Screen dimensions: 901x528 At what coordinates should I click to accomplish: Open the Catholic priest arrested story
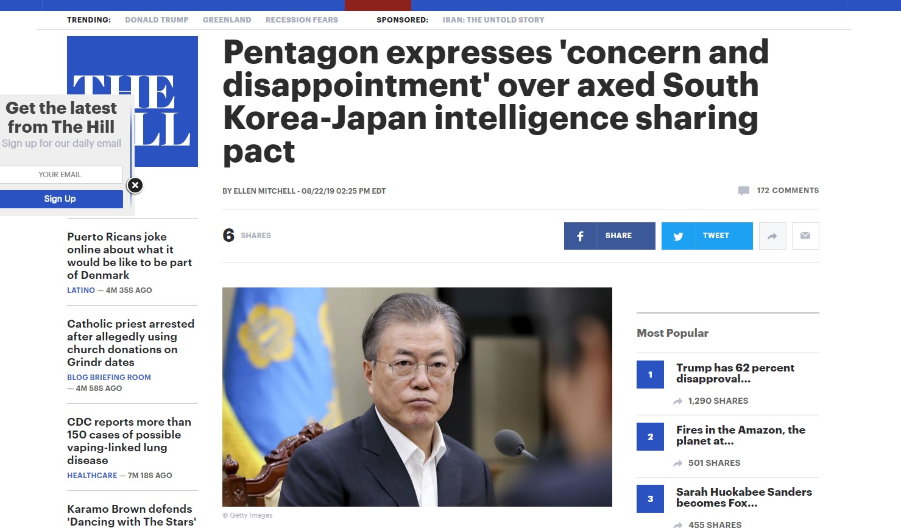[x=130, y=343]
